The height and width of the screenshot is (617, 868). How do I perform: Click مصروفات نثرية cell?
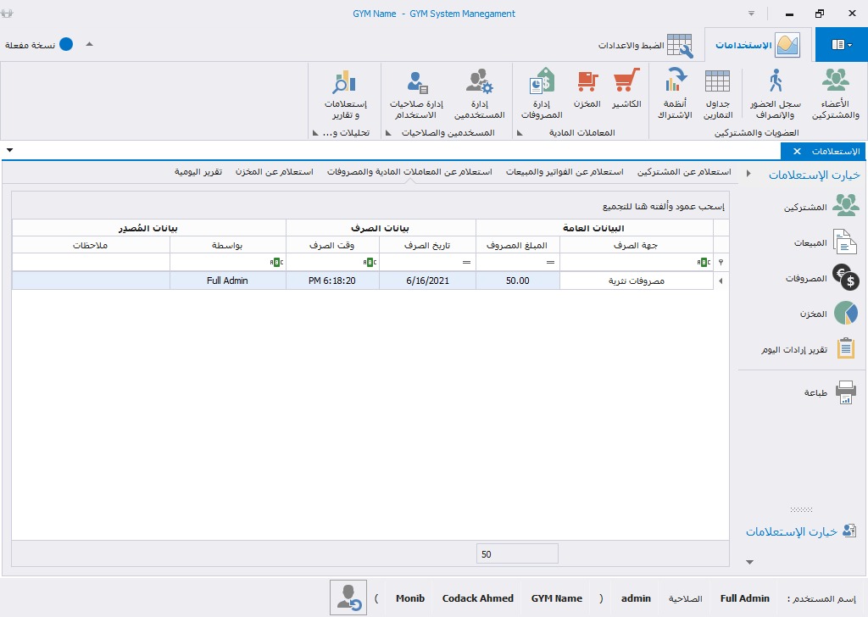click(636, 281)
